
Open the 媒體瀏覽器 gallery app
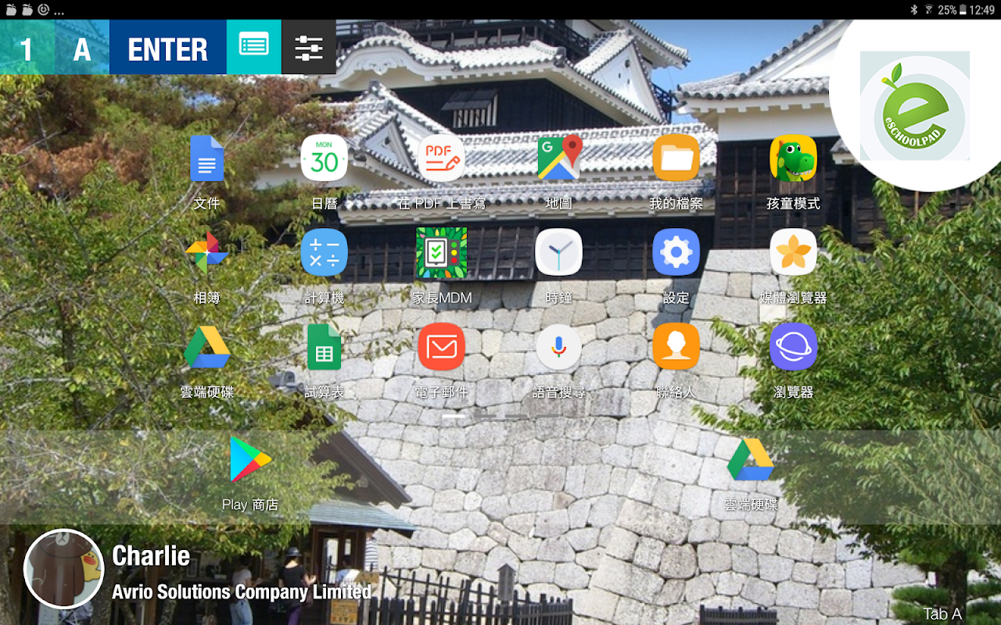793,252
